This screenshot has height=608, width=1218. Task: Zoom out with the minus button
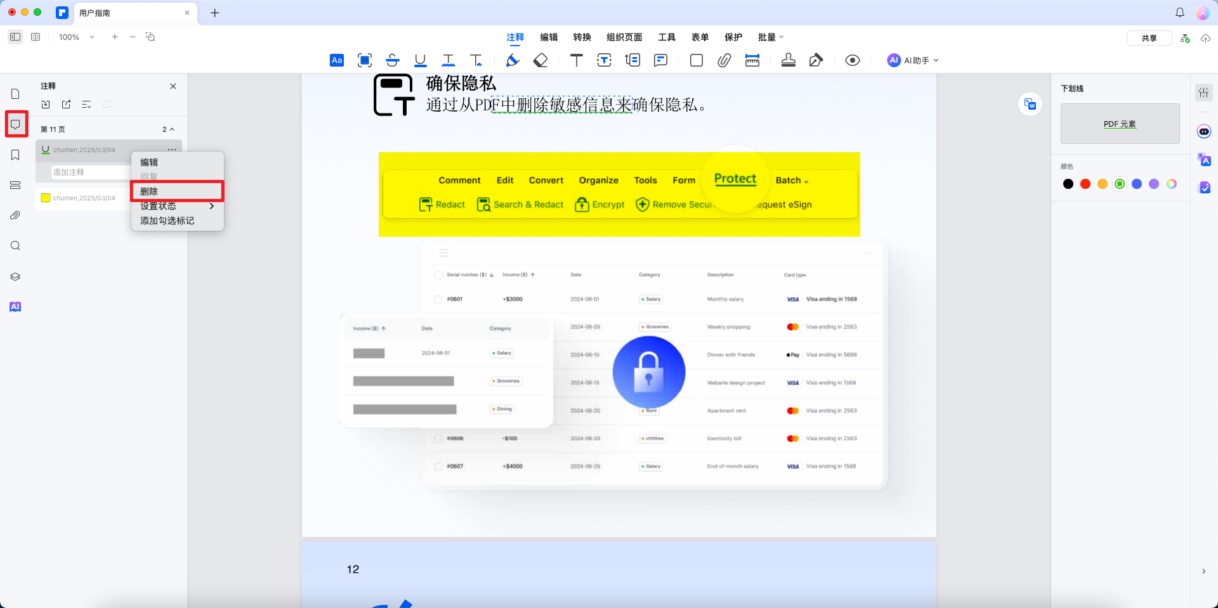coord(133,37)
